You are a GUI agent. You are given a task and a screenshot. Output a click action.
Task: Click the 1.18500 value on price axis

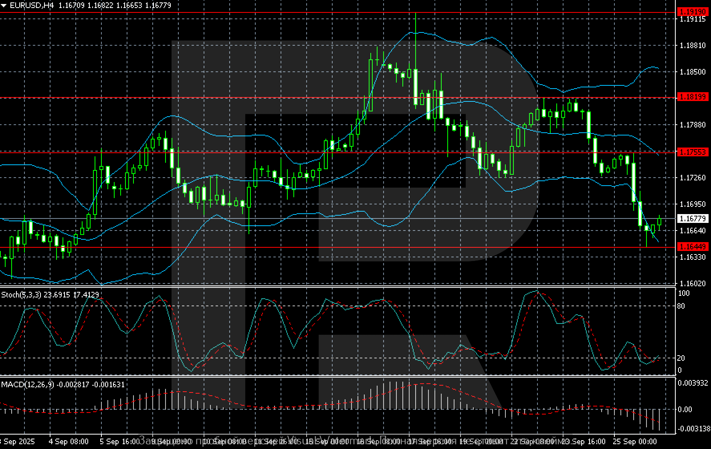692,72
